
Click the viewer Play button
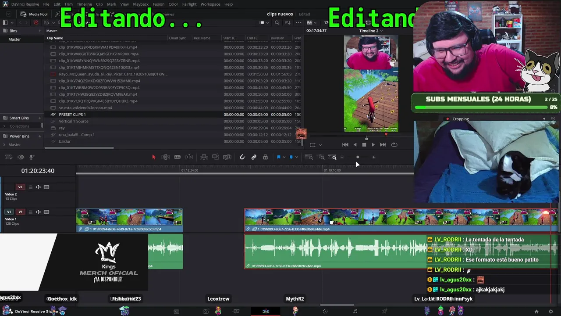click(x=373, y=144)
